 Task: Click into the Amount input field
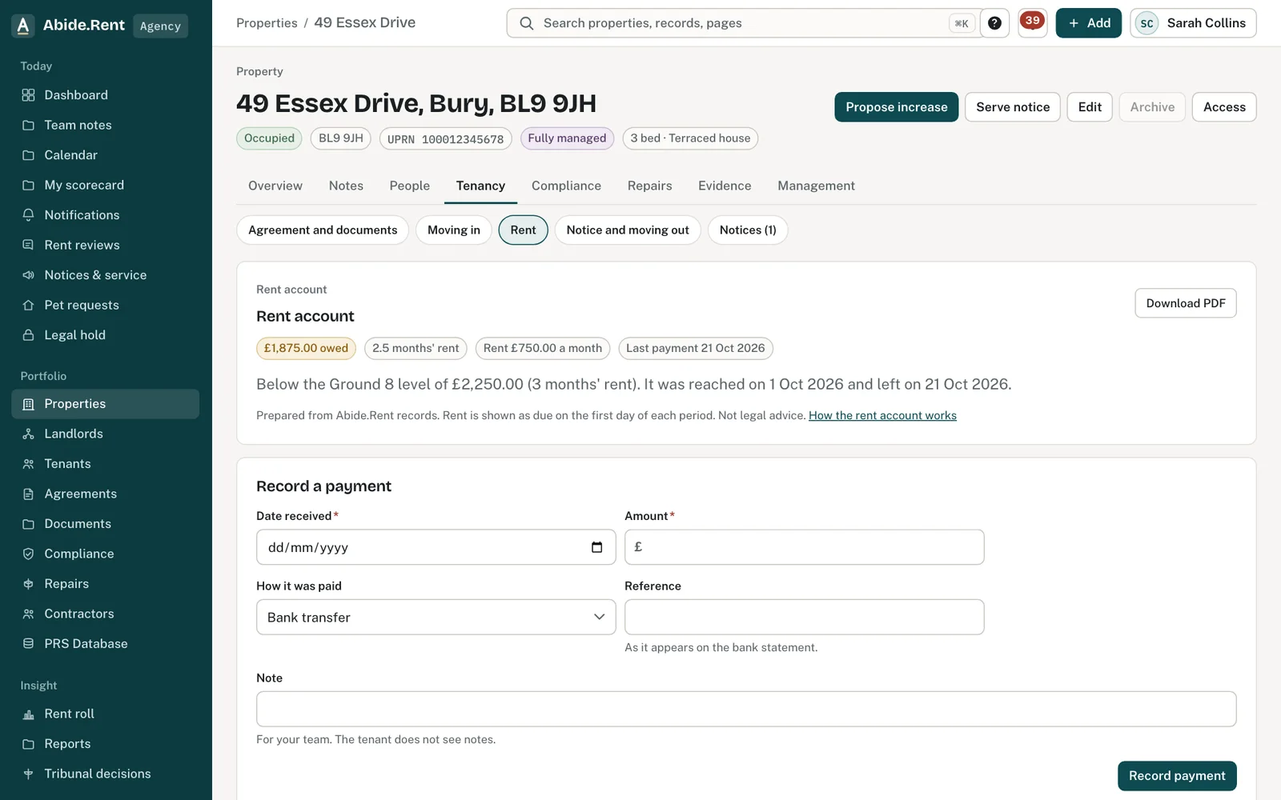click(805, 547)
